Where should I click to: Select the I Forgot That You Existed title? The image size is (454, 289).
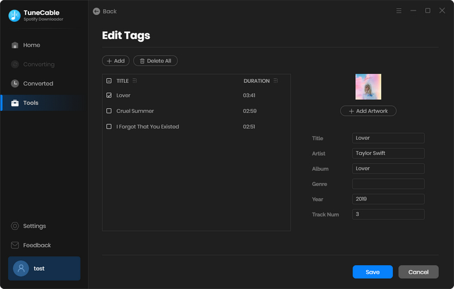(148, 126)
